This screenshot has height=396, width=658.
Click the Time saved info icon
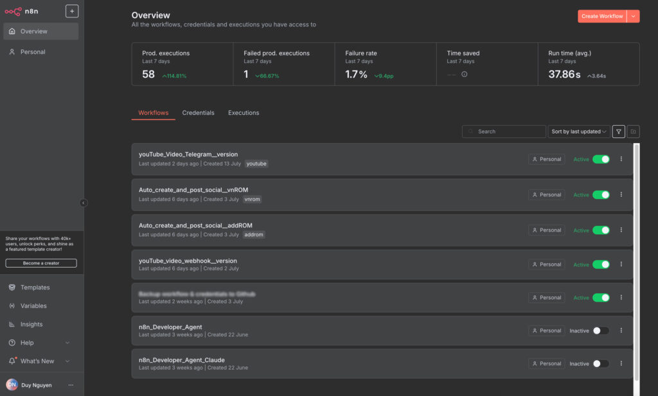click(464, 74)
